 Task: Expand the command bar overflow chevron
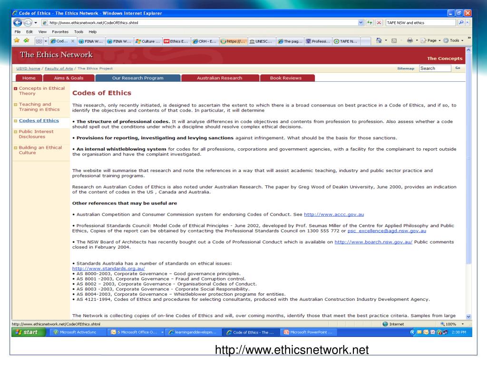click(469, 38)
